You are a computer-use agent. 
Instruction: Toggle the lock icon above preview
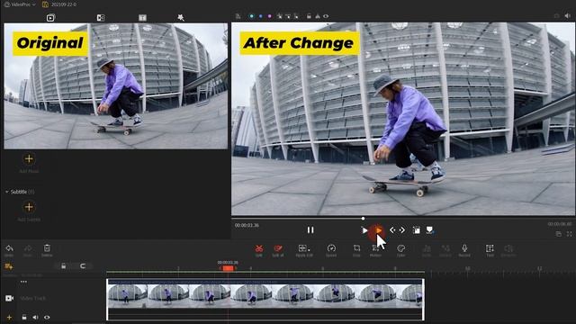309,16
